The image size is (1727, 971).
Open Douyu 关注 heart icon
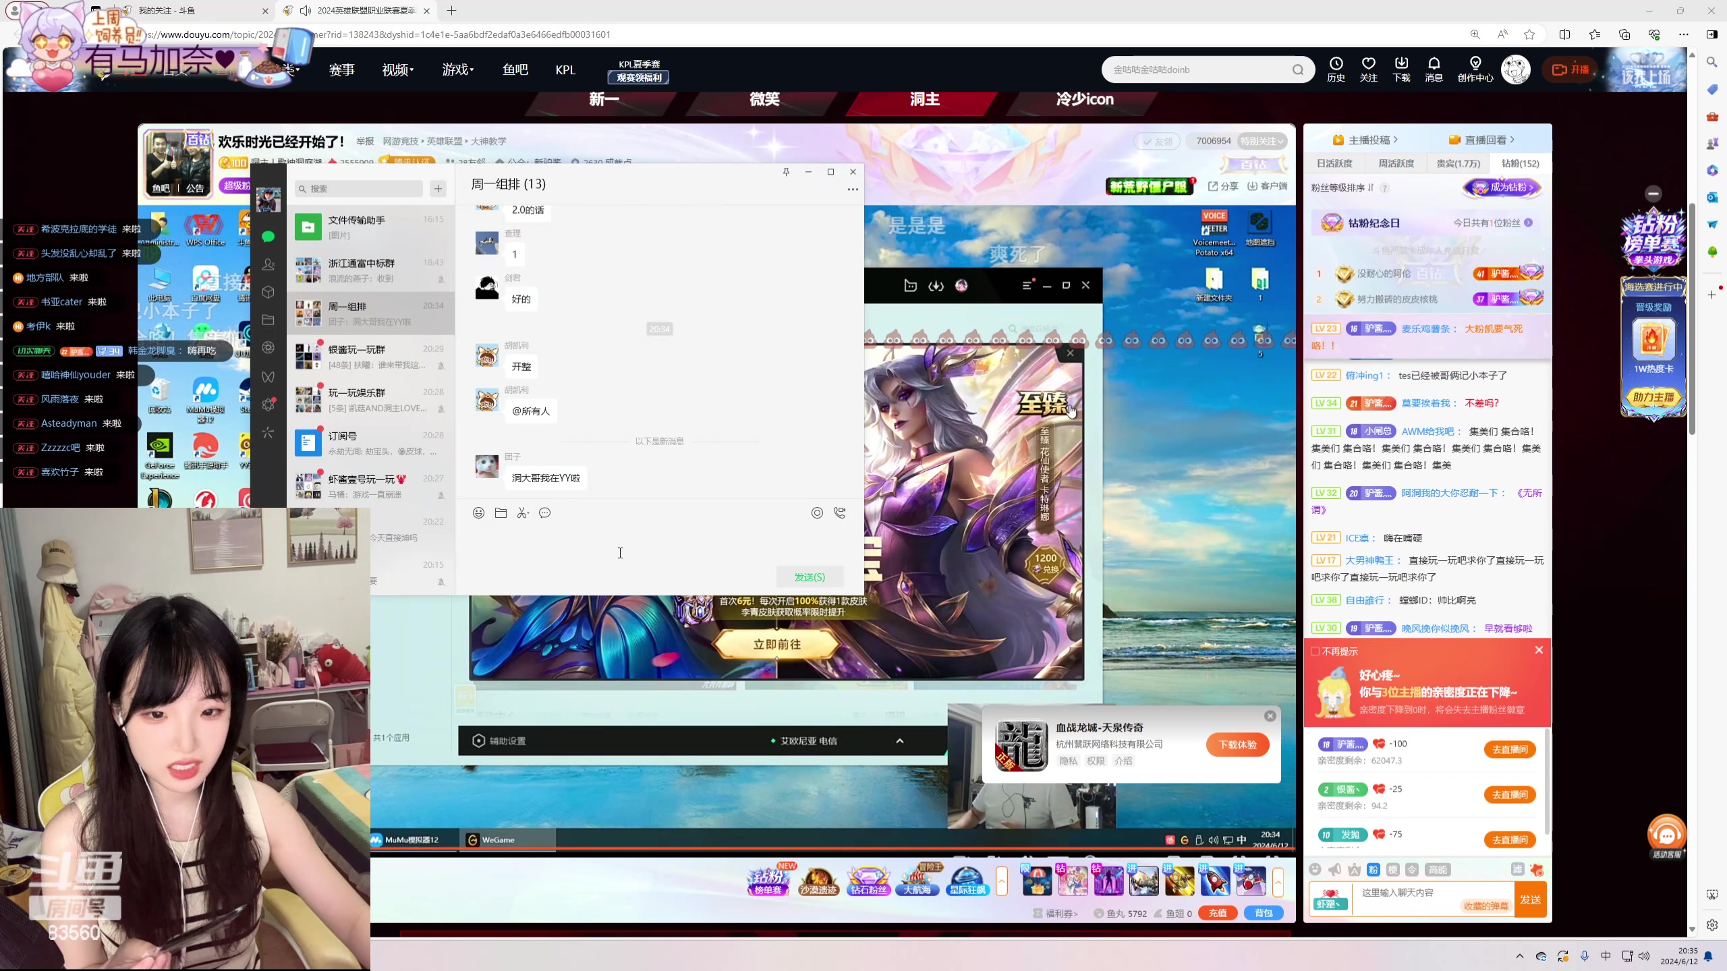[1368, 63]
